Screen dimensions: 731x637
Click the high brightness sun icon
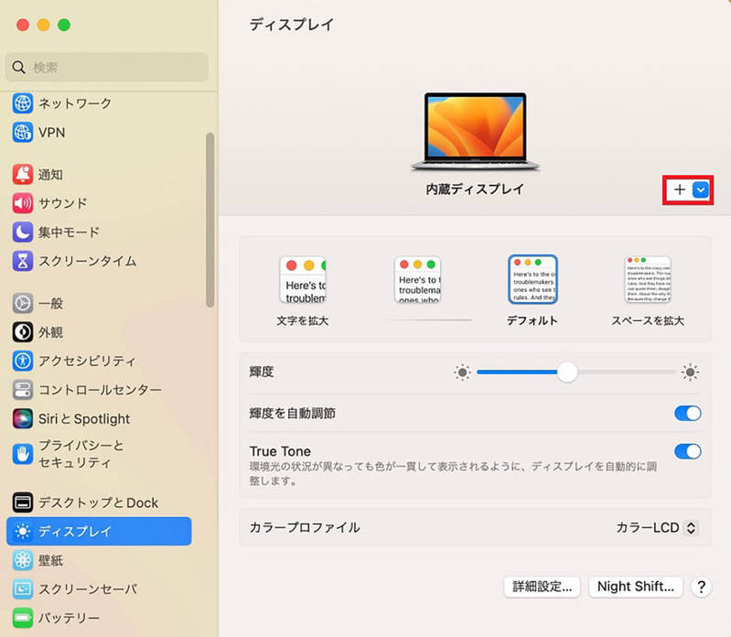690,372
